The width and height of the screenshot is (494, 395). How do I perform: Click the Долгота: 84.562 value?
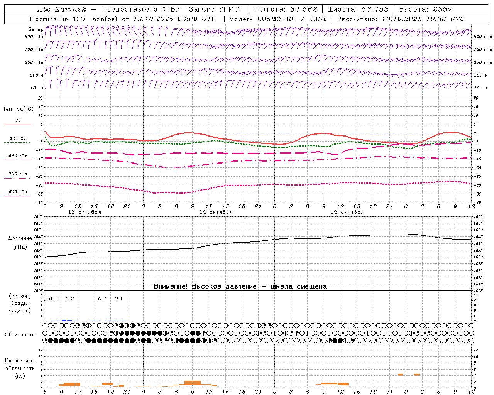[286, 9]
